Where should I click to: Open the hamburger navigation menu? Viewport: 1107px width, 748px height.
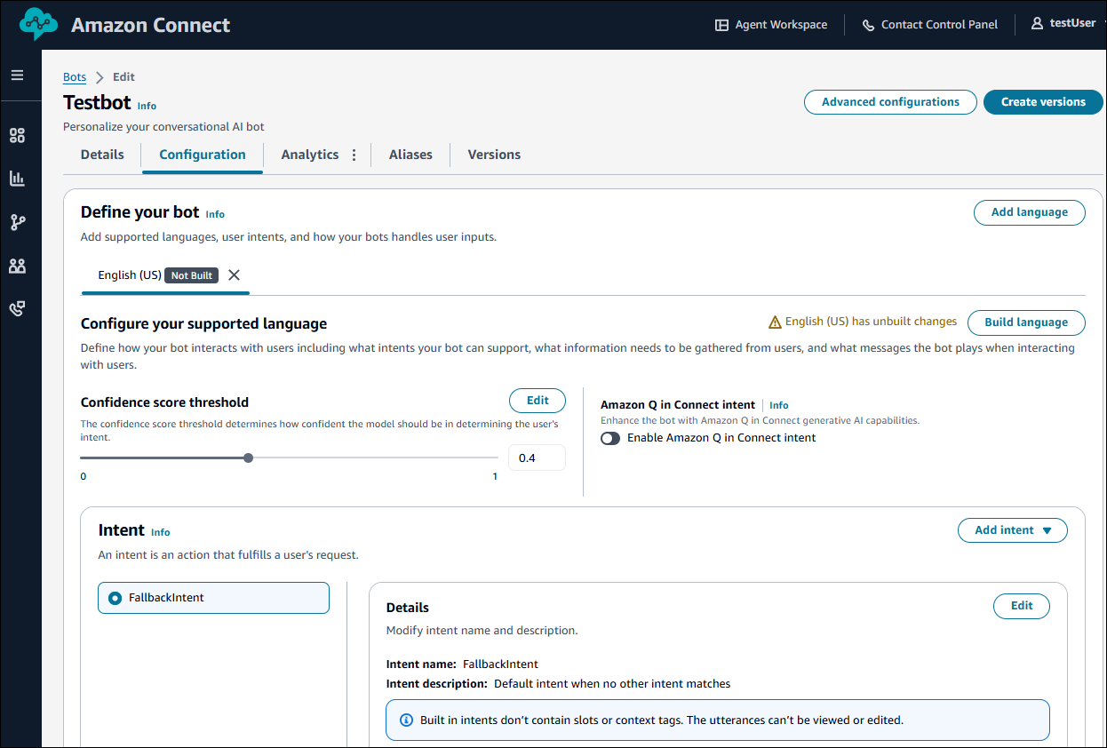(x=17, y=76)
